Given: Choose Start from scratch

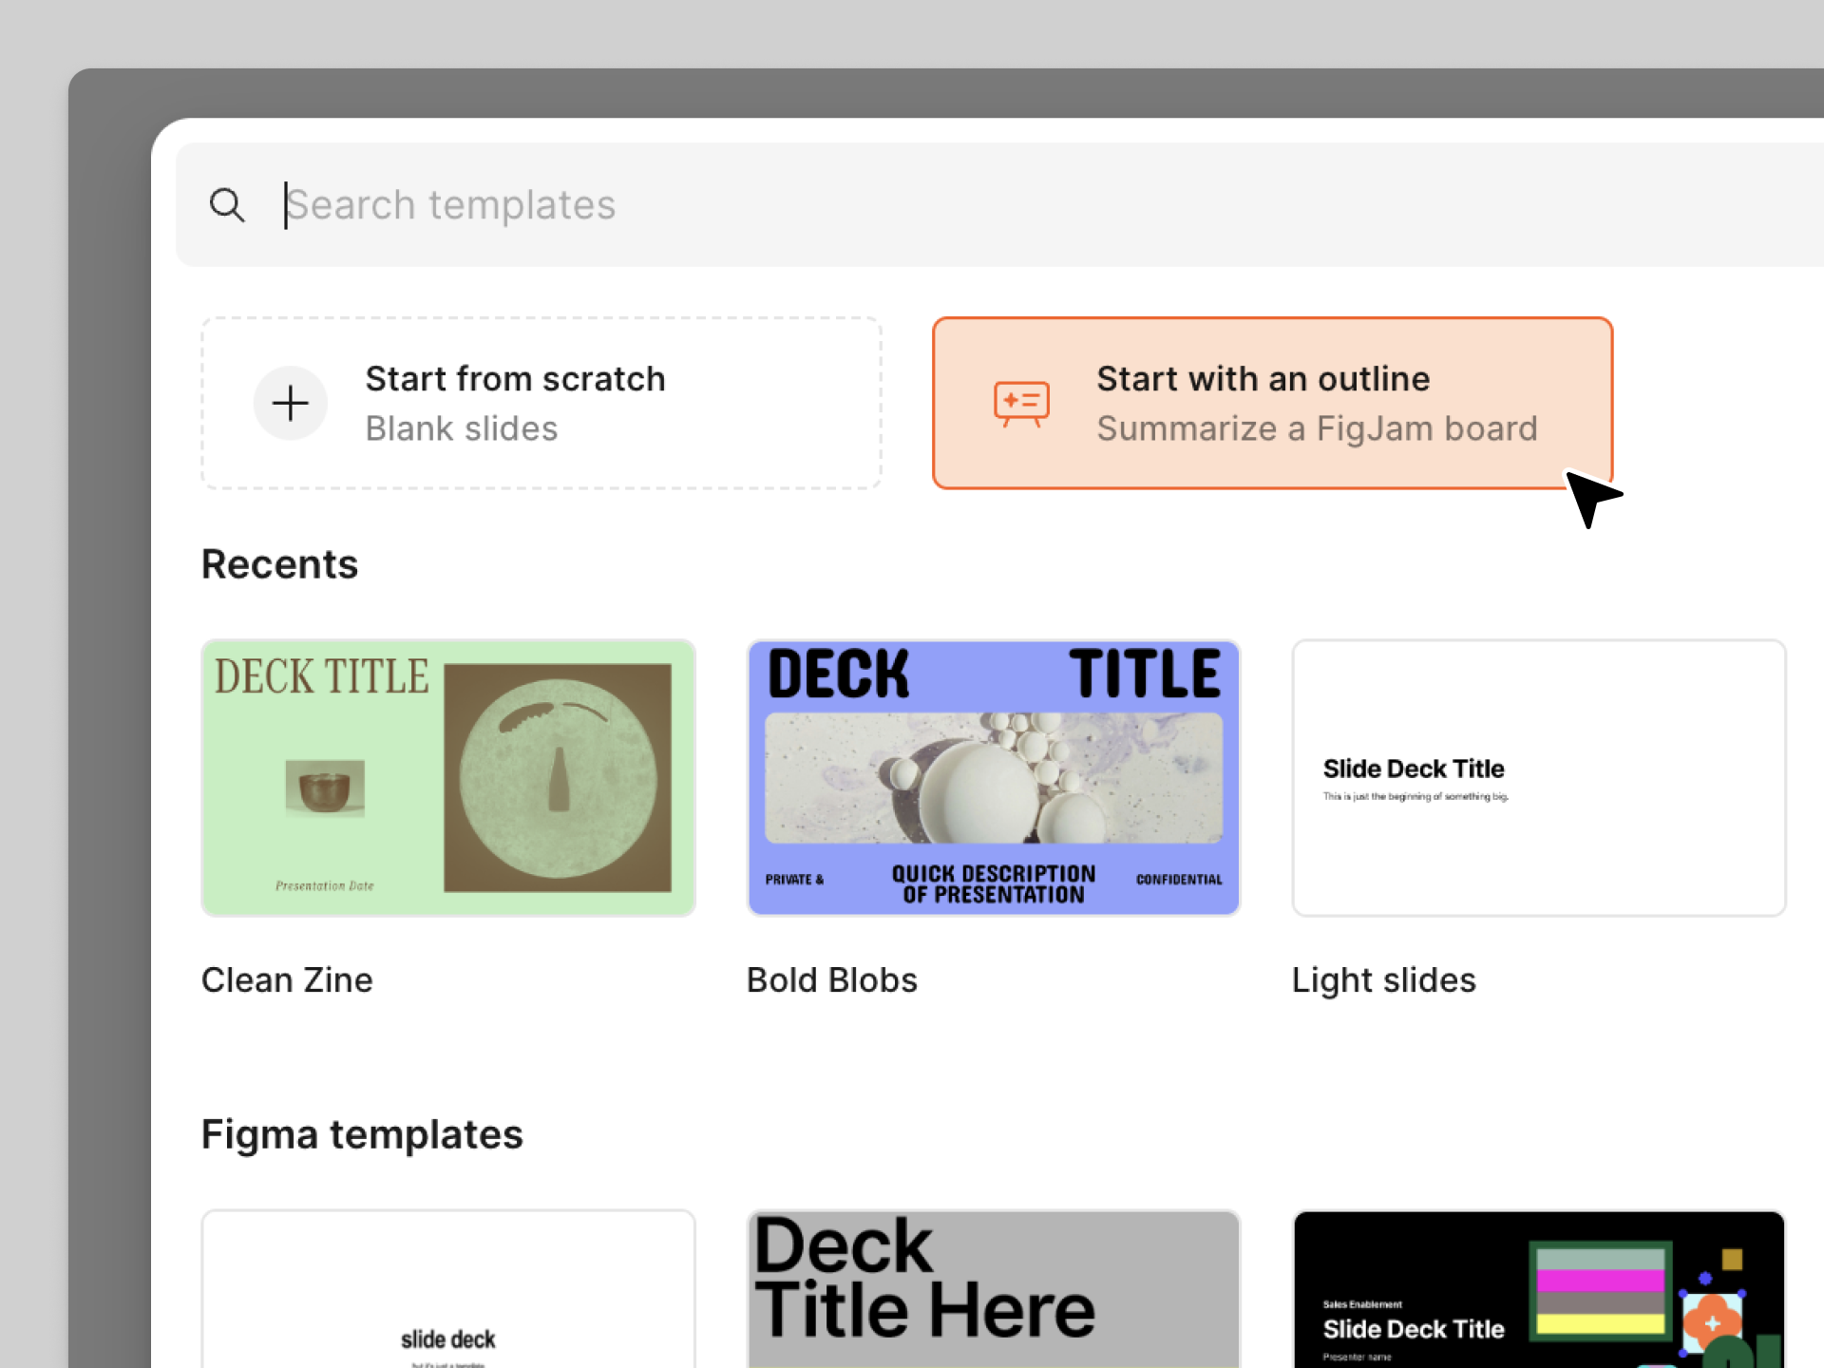Looking at the screenshot, I should coord(541,403).
